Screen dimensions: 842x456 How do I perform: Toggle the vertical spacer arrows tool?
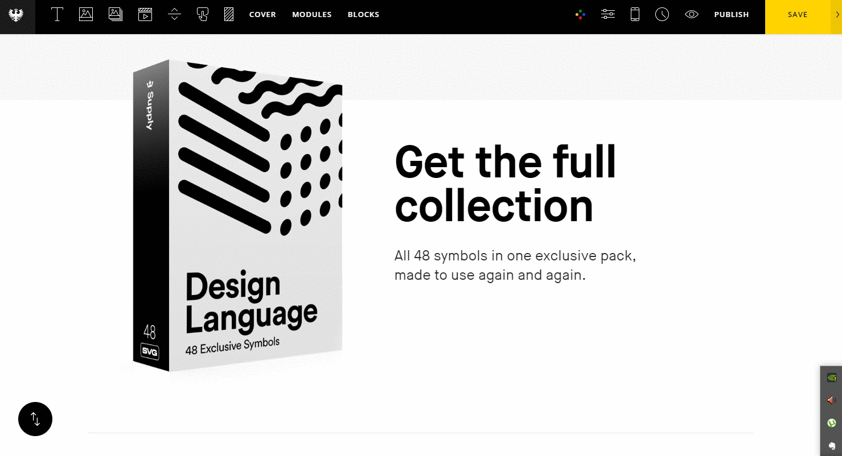point(174,14)
